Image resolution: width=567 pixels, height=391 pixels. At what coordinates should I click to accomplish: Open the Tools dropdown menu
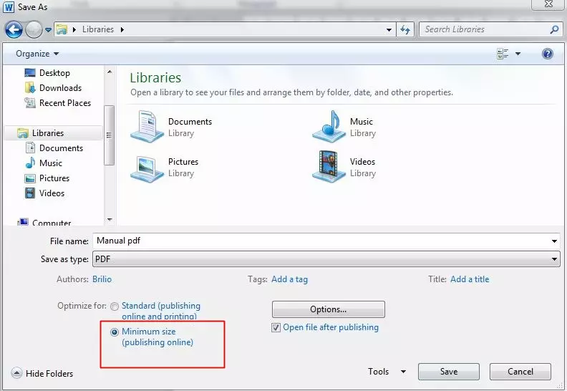click(387, 372)
